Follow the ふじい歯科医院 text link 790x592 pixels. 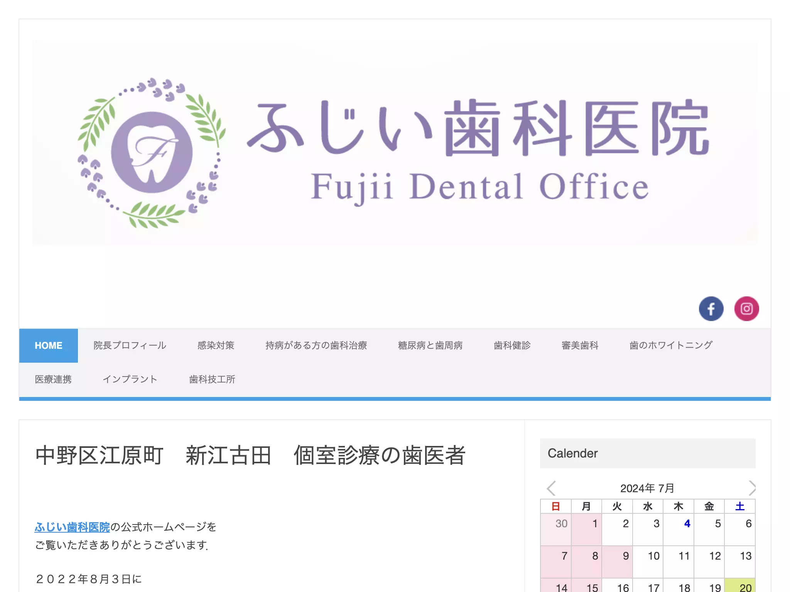pyautogui.click(x=72, y=527)
